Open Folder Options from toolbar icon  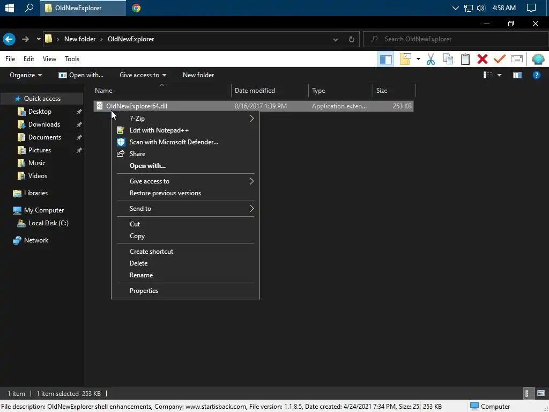(405, 59)
